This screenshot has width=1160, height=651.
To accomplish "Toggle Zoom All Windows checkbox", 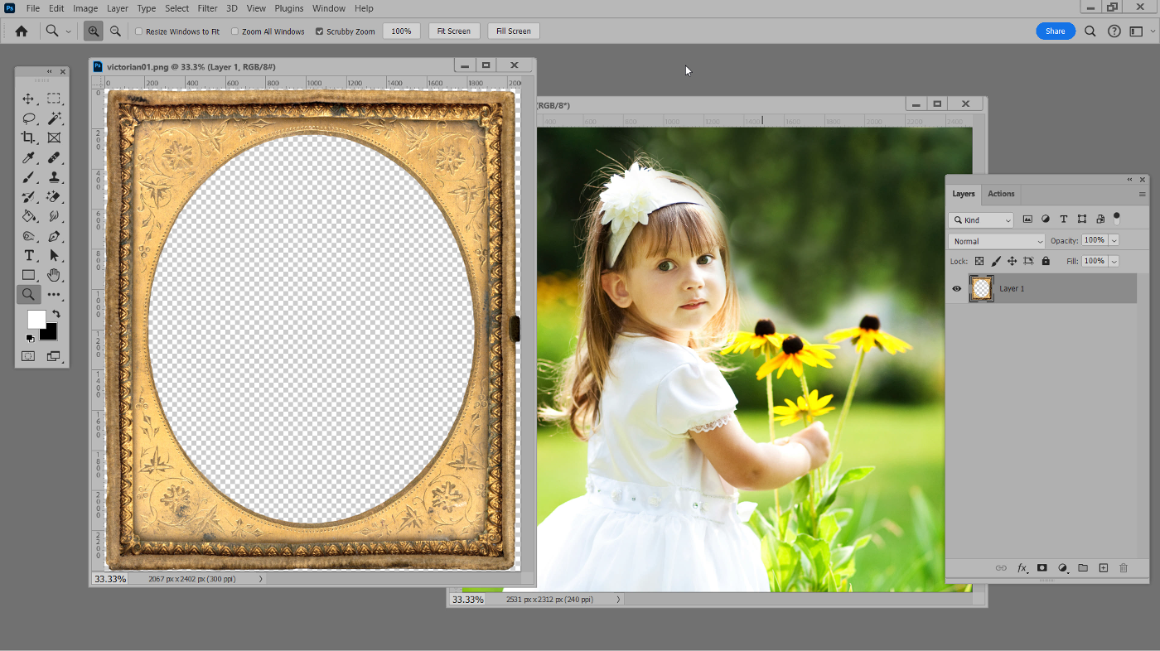I will click(234, 31).
